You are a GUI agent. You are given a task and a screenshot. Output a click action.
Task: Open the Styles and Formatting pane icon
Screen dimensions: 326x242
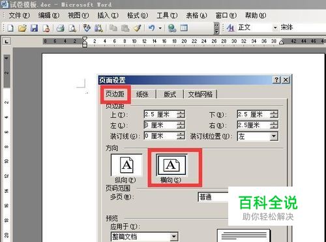tap(230, 28)
